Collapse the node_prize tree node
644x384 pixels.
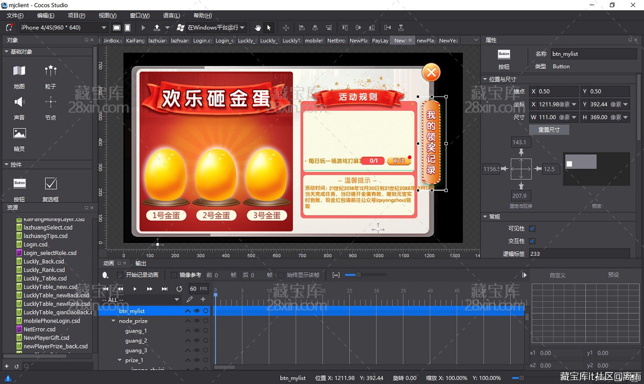click(x=113, y=321)
